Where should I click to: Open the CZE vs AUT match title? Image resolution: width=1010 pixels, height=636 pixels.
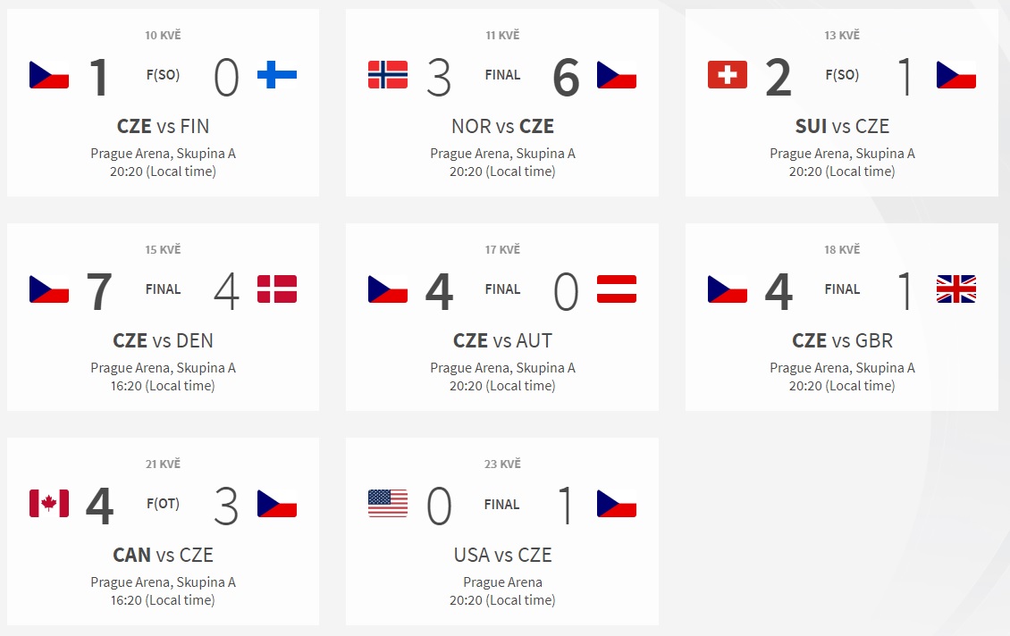click(502, 340)
